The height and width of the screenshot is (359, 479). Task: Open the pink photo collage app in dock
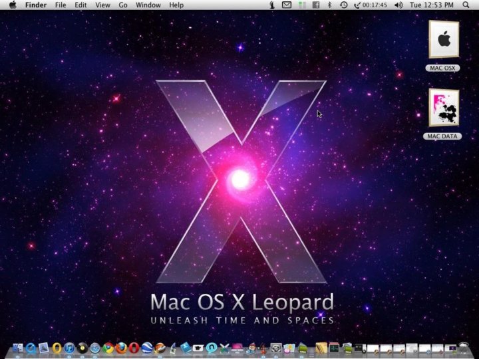point(289,348)
